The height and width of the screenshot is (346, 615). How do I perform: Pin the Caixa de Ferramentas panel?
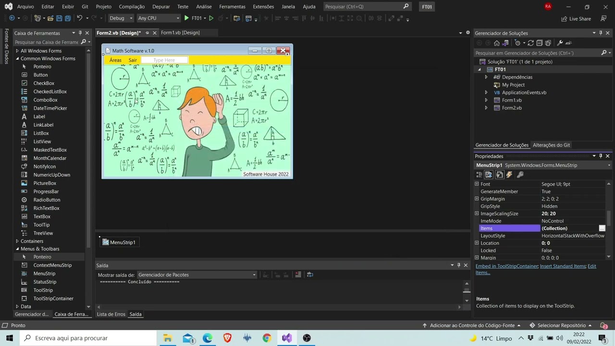click(x=80, y=33)
